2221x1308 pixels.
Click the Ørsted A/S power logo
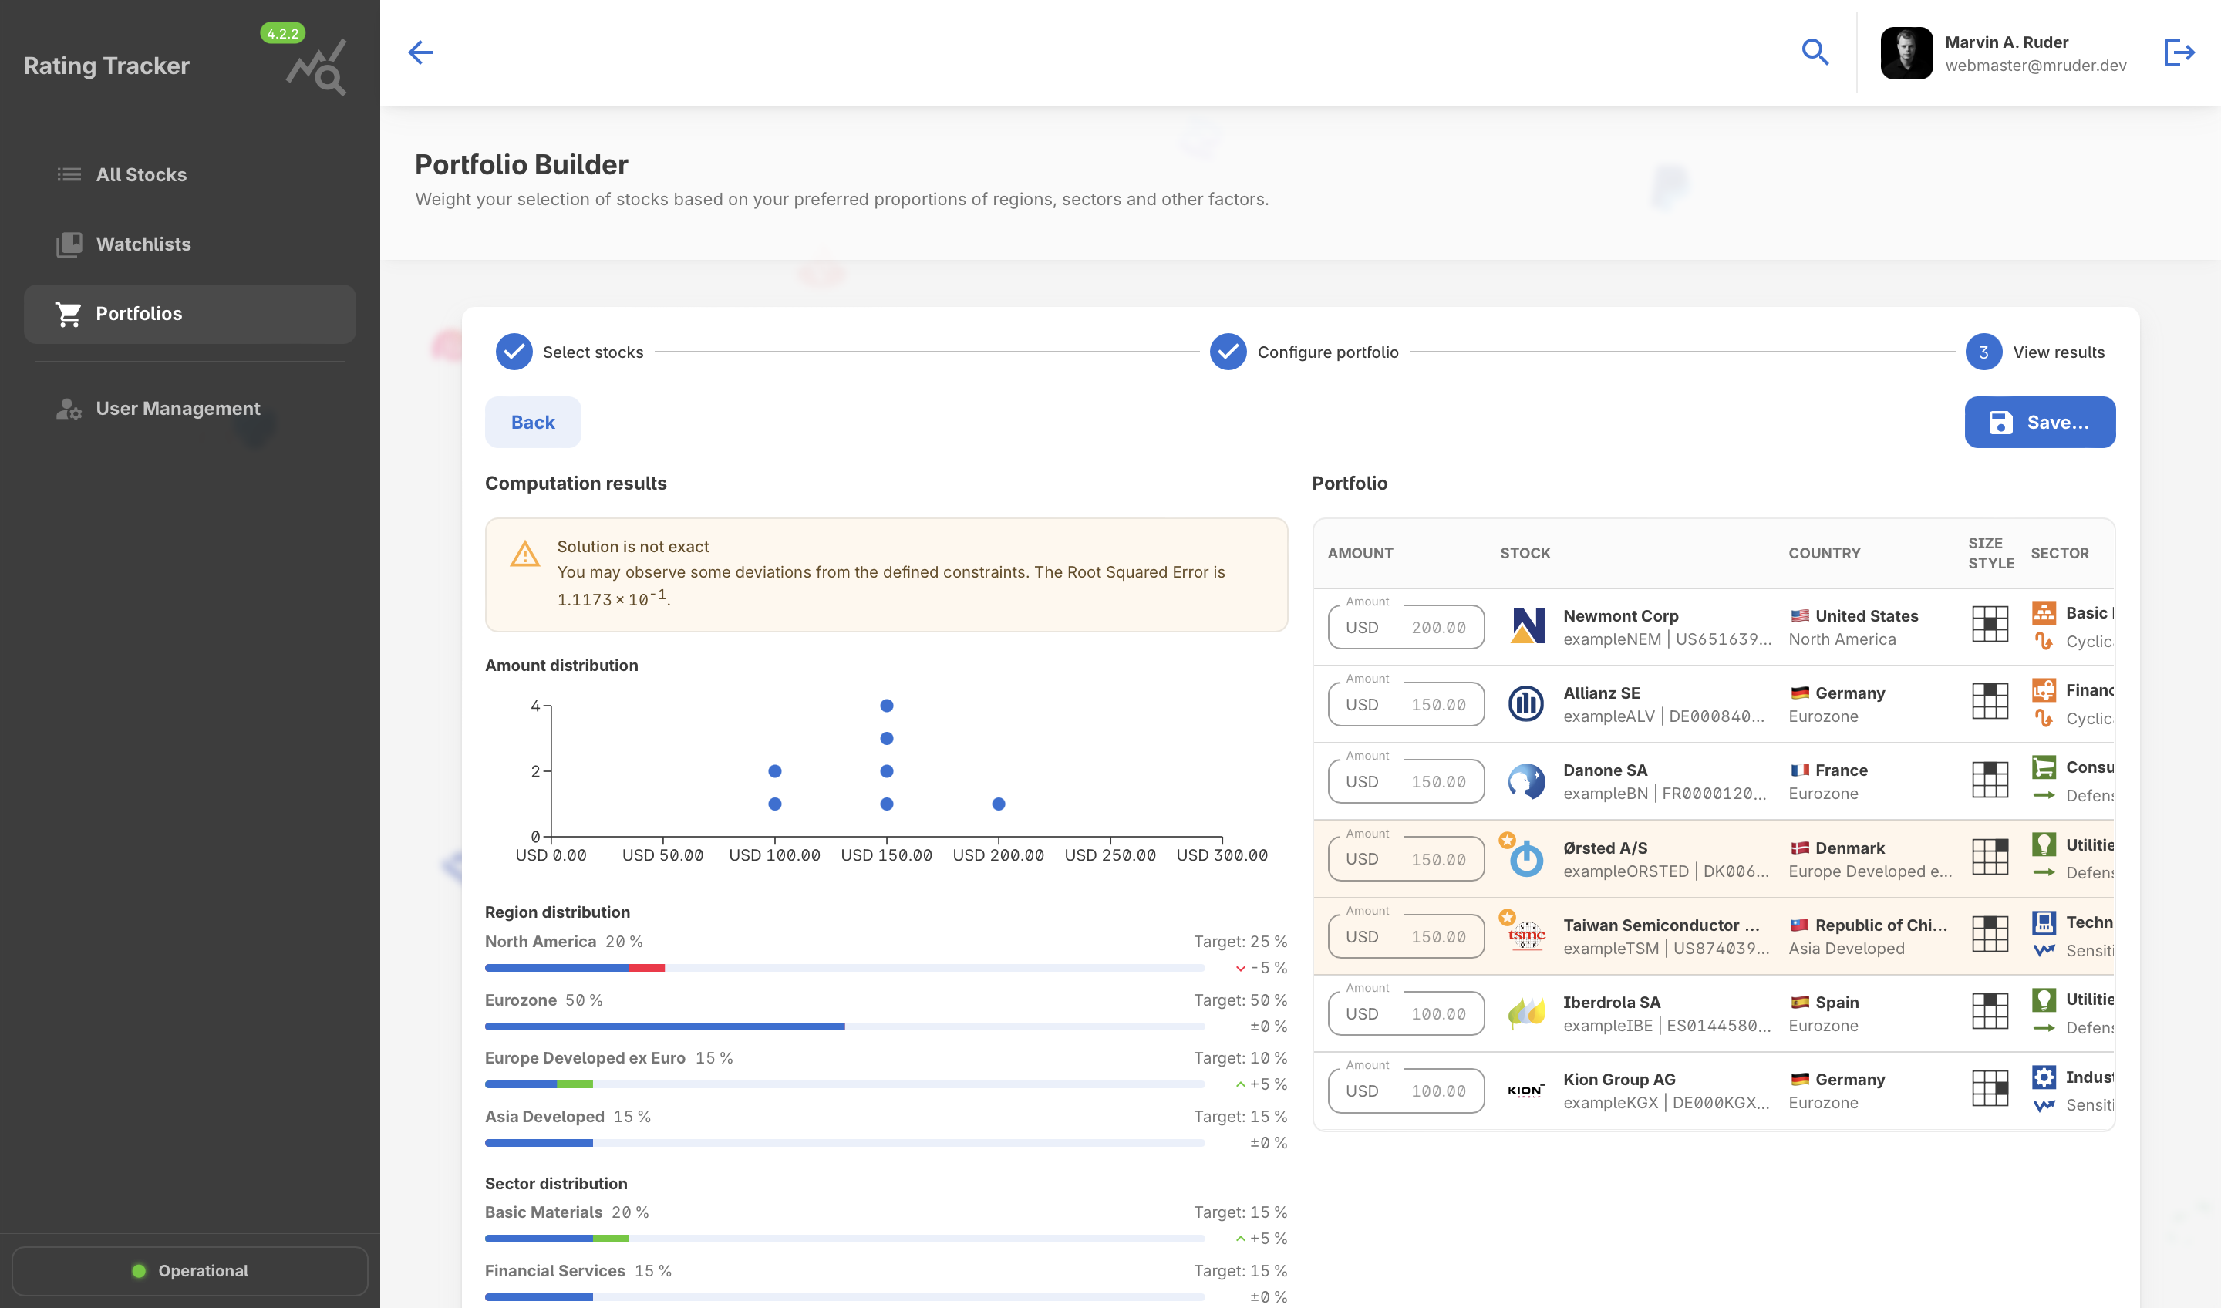[1526, 858]
